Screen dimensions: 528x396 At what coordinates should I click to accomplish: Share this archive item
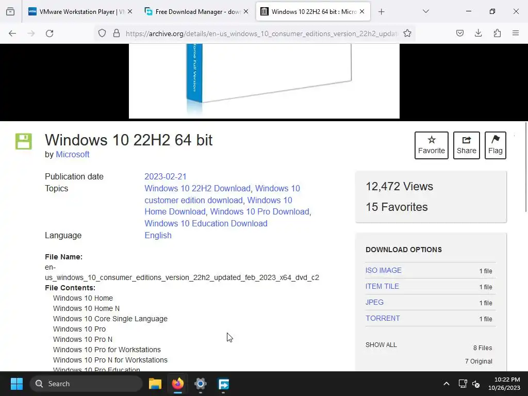pos(466,145)
